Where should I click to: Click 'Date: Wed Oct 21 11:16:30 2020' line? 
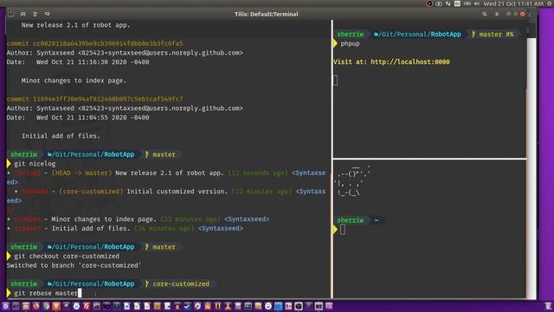[x=78, y=62]
